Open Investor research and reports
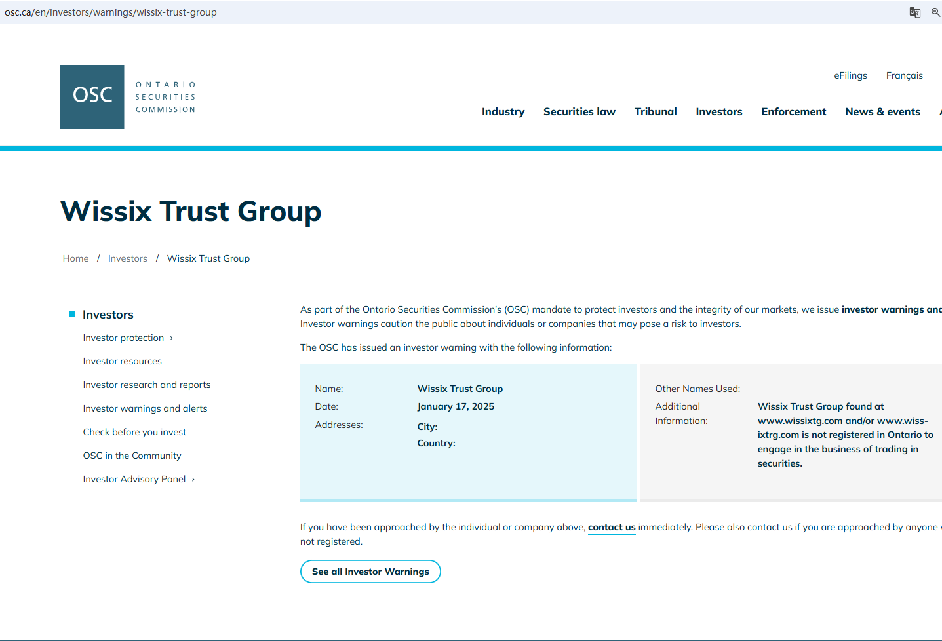Image resolution: width=942 pixels, height=641 pixels. point(147,385)
